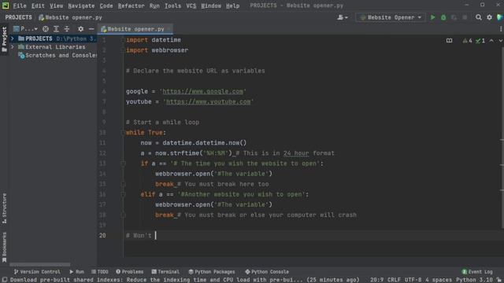Fold the import statements region
The width and height of the screenshot is (504, 283).
pyautogui.click(x=123, y=40)
